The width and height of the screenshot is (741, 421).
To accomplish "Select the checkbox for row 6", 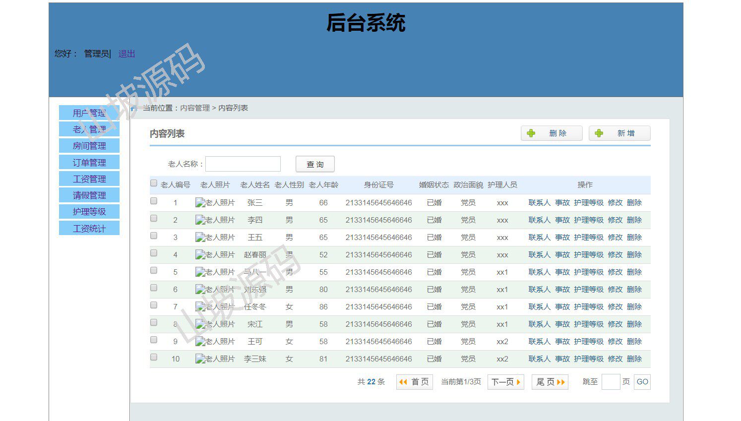I will (x=154, y=288).
